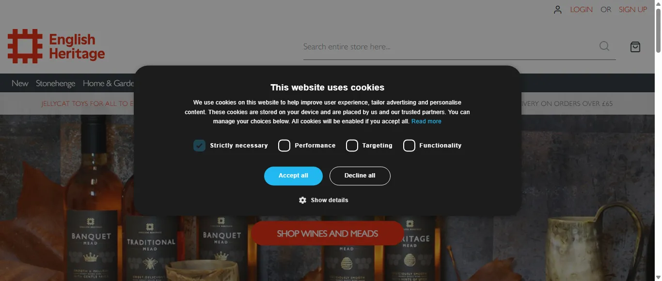The image size is (662, 281).
Task: Click the user account icon
Action: pyautogui.click(x=558, y=10)
